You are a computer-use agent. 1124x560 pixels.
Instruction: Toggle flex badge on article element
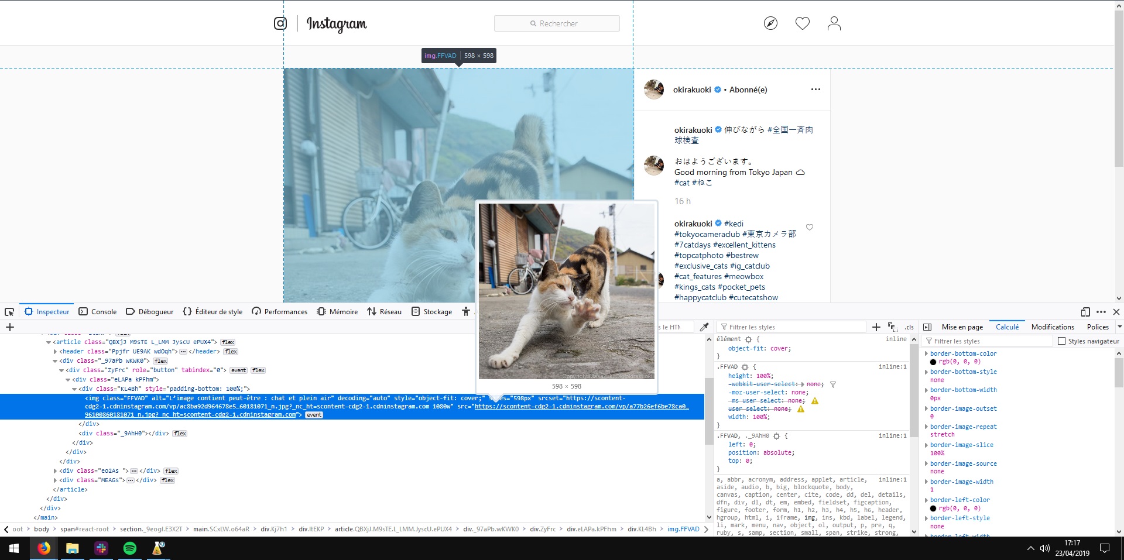(x=228, y=342)
